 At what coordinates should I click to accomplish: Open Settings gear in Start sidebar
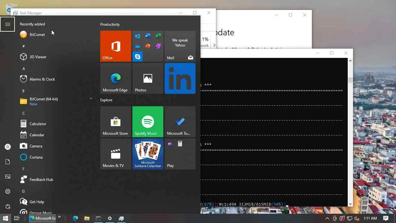click(8, 191)
